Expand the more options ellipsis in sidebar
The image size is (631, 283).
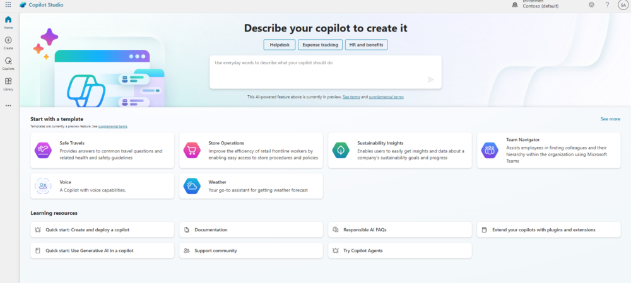[8, 105]
